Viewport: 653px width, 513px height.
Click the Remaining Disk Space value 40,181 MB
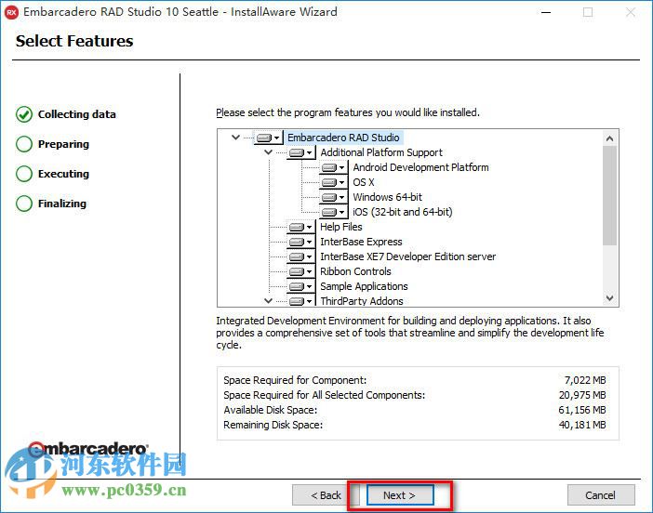(582, 425)
